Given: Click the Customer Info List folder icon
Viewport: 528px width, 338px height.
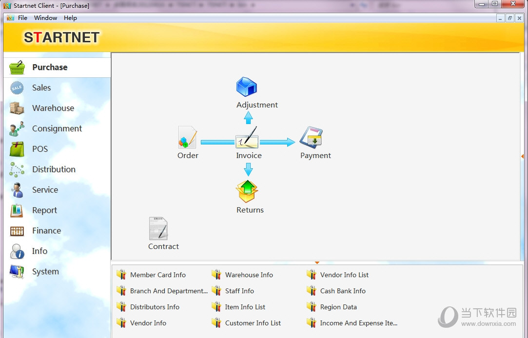Looking at the screenshot, I should 216,323.
